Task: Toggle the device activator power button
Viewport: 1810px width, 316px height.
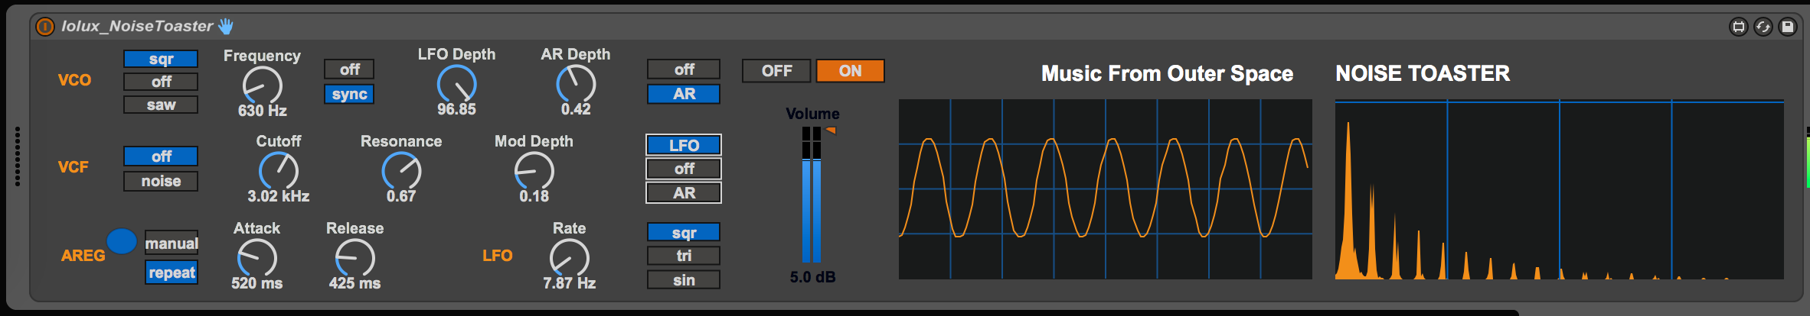Action: (x=45, y=27)
